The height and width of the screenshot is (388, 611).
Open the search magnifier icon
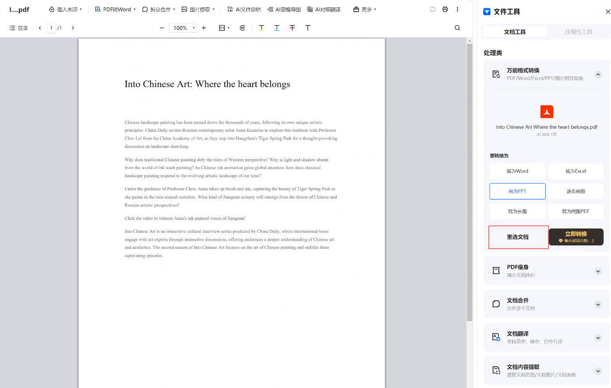click(457, 28)
